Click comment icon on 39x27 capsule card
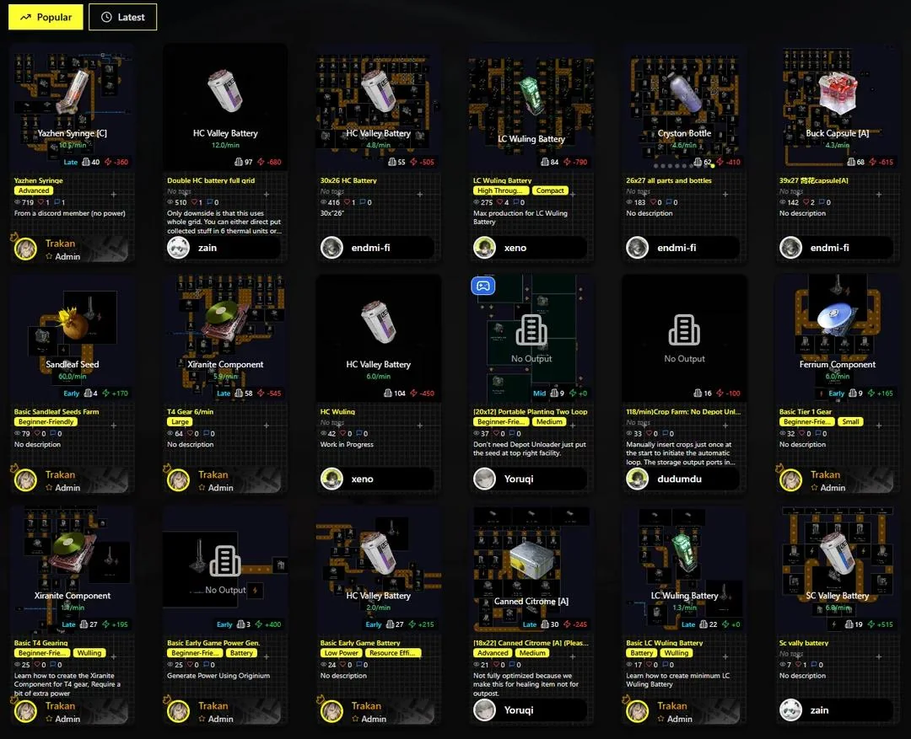The width and height of the screenshot is (911, 739). click(x=822, y=202)
